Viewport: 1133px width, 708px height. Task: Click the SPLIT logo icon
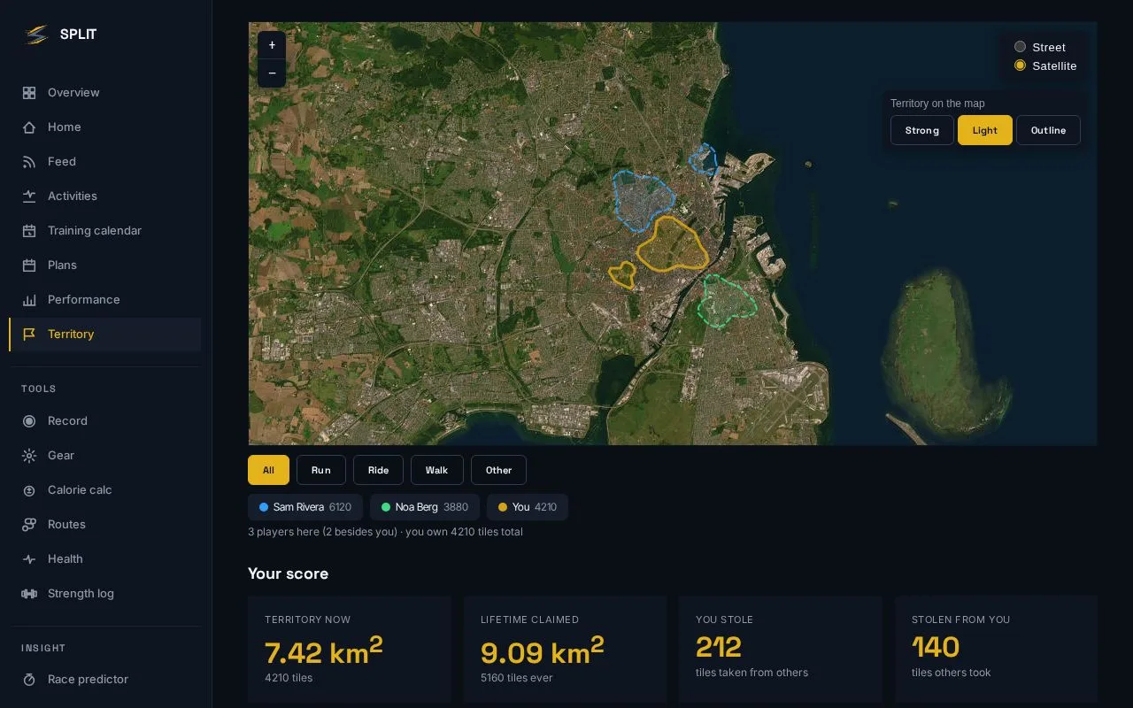tap(36, 35)
